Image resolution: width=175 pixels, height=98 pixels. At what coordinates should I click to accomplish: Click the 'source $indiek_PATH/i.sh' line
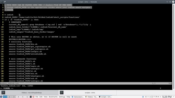(x=22, y=64)
